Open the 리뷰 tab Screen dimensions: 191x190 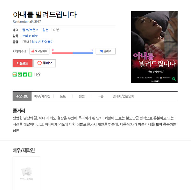tap(101, 96)
